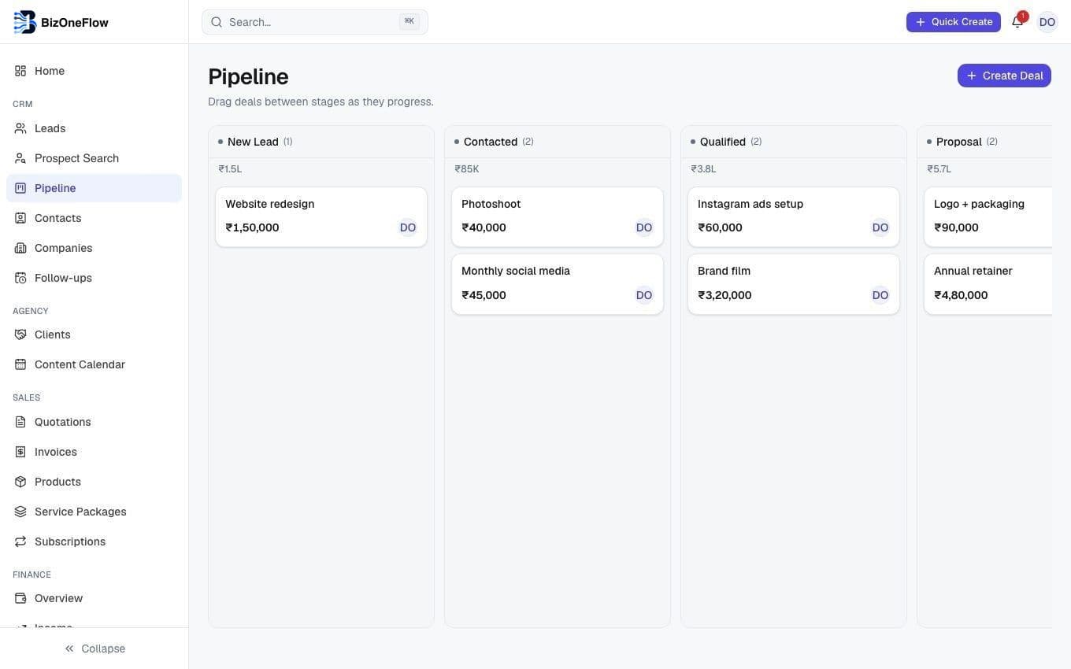The image size is (1071, 669).
Task: Click the Quotations document icon
Action: [20, 422]
